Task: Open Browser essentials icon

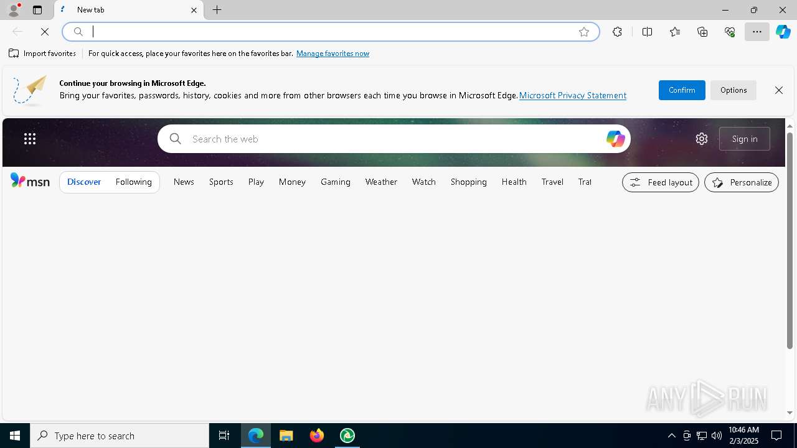Action: pyautogui.click(x=730, y=32)
